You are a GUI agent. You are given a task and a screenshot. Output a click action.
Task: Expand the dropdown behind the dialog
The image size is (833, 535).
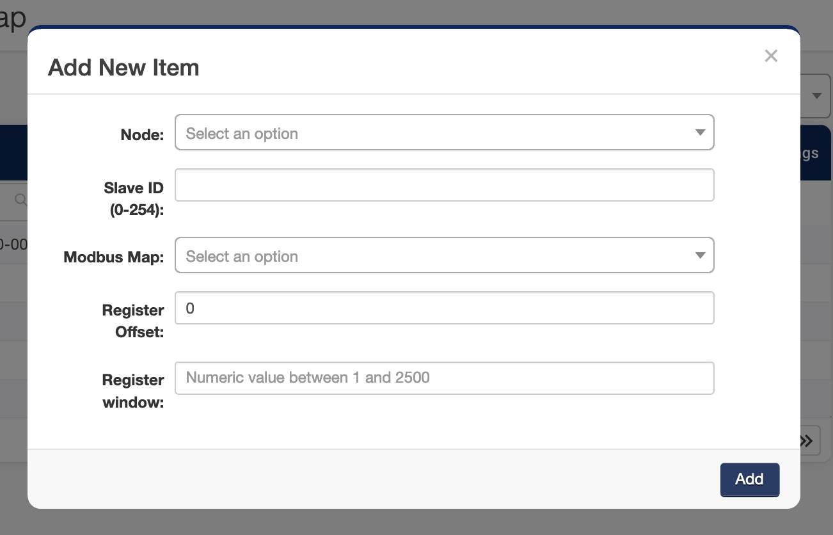816,95
